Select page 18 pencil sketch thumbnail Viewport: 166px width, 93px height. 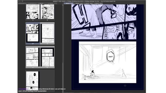point(47,33)
